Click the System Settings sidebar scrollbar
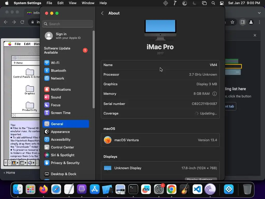This screenshot has width=265, height=199. pos(94,69)
